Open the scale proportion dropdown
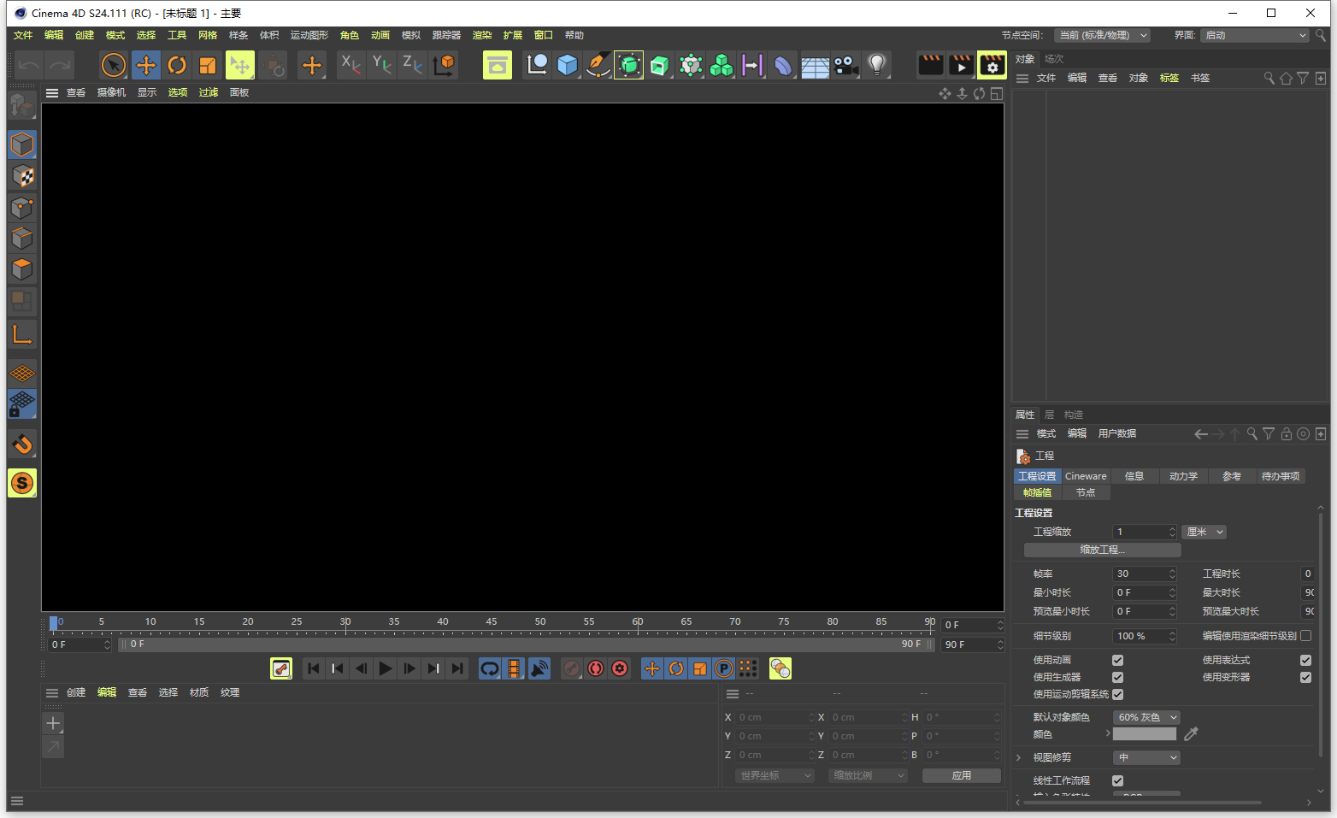 [x=868, y=775]
